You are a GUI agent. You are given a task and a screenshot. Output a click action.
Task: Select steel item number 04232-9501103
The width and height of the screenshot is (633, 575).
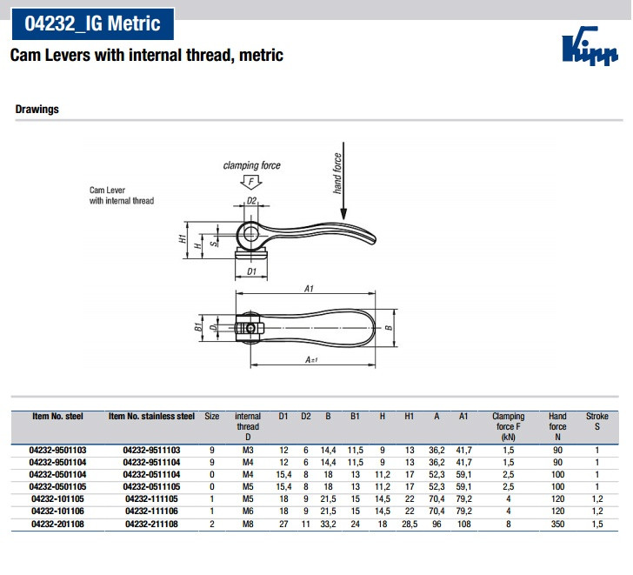click(x=57, y=450)
